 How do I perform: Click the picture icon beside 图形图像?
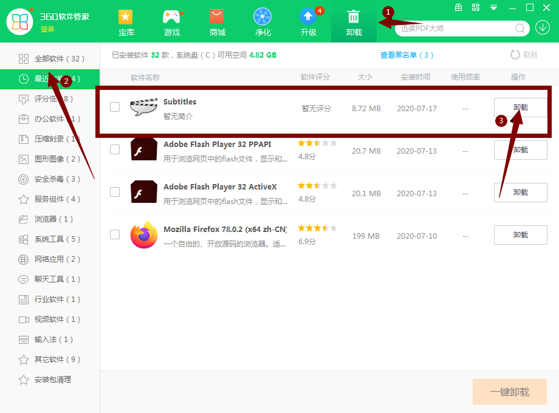[x=24, y=159]
